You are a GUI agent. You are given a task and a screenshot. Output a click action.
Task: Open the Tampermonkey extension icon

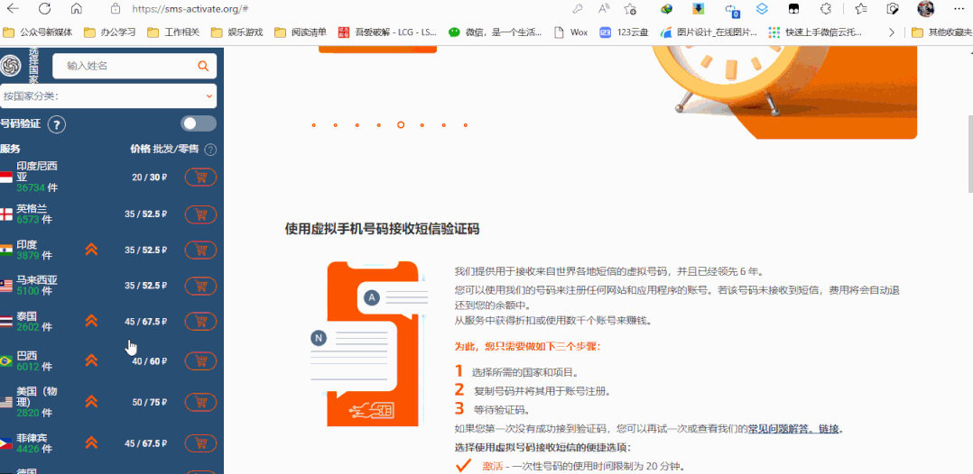(793, 9)
